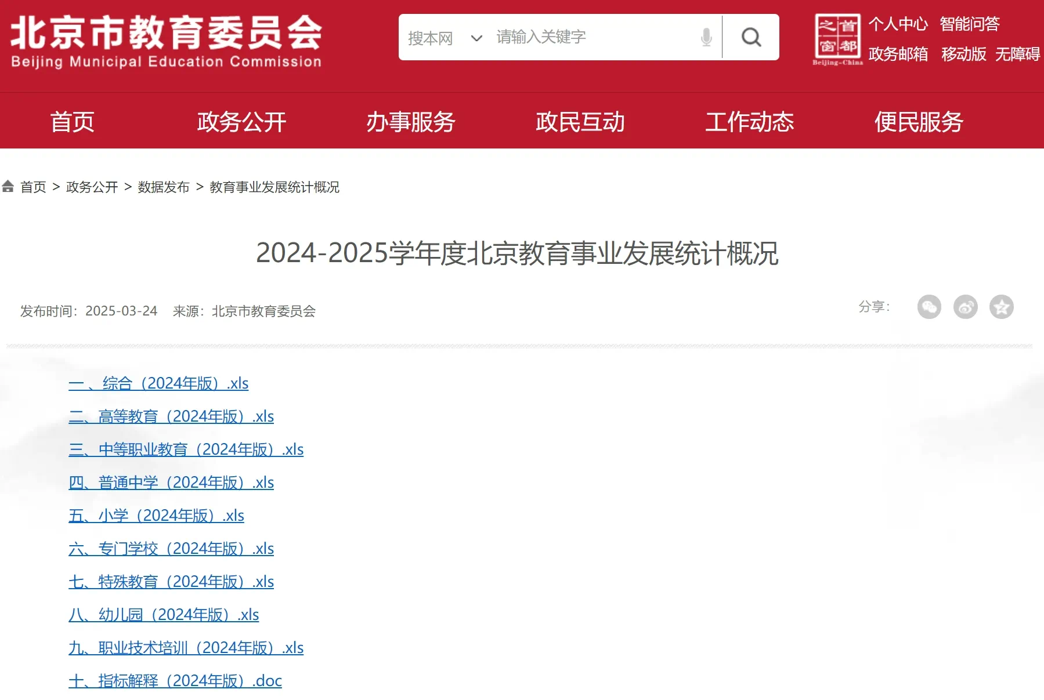Screen dimensions: 1044x700
Task: Open 个人中心 at top right
Action: (898, 24)
